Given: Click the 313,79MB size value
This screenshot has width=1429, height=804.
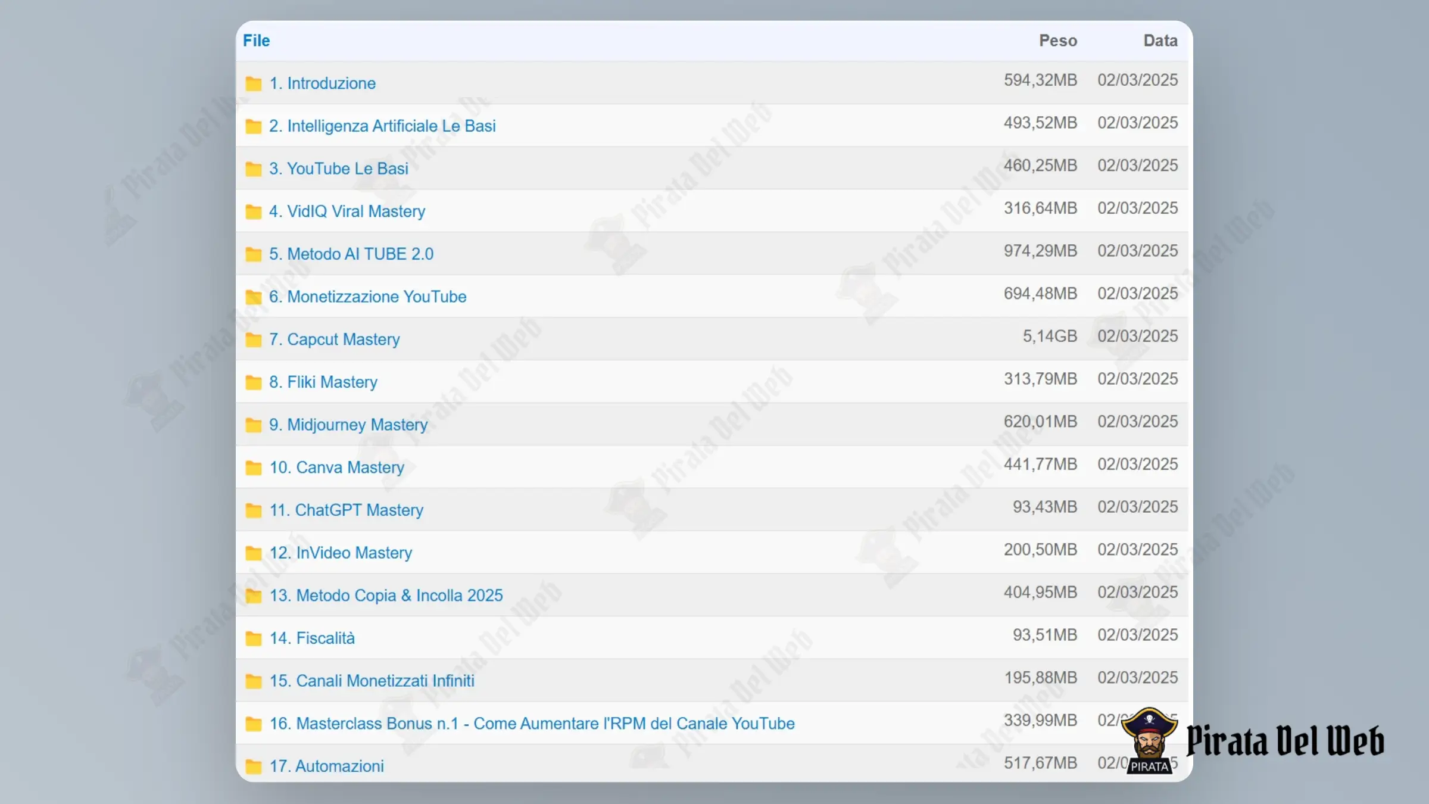Looking at the screenshot, I should (x=1041, y=379).
